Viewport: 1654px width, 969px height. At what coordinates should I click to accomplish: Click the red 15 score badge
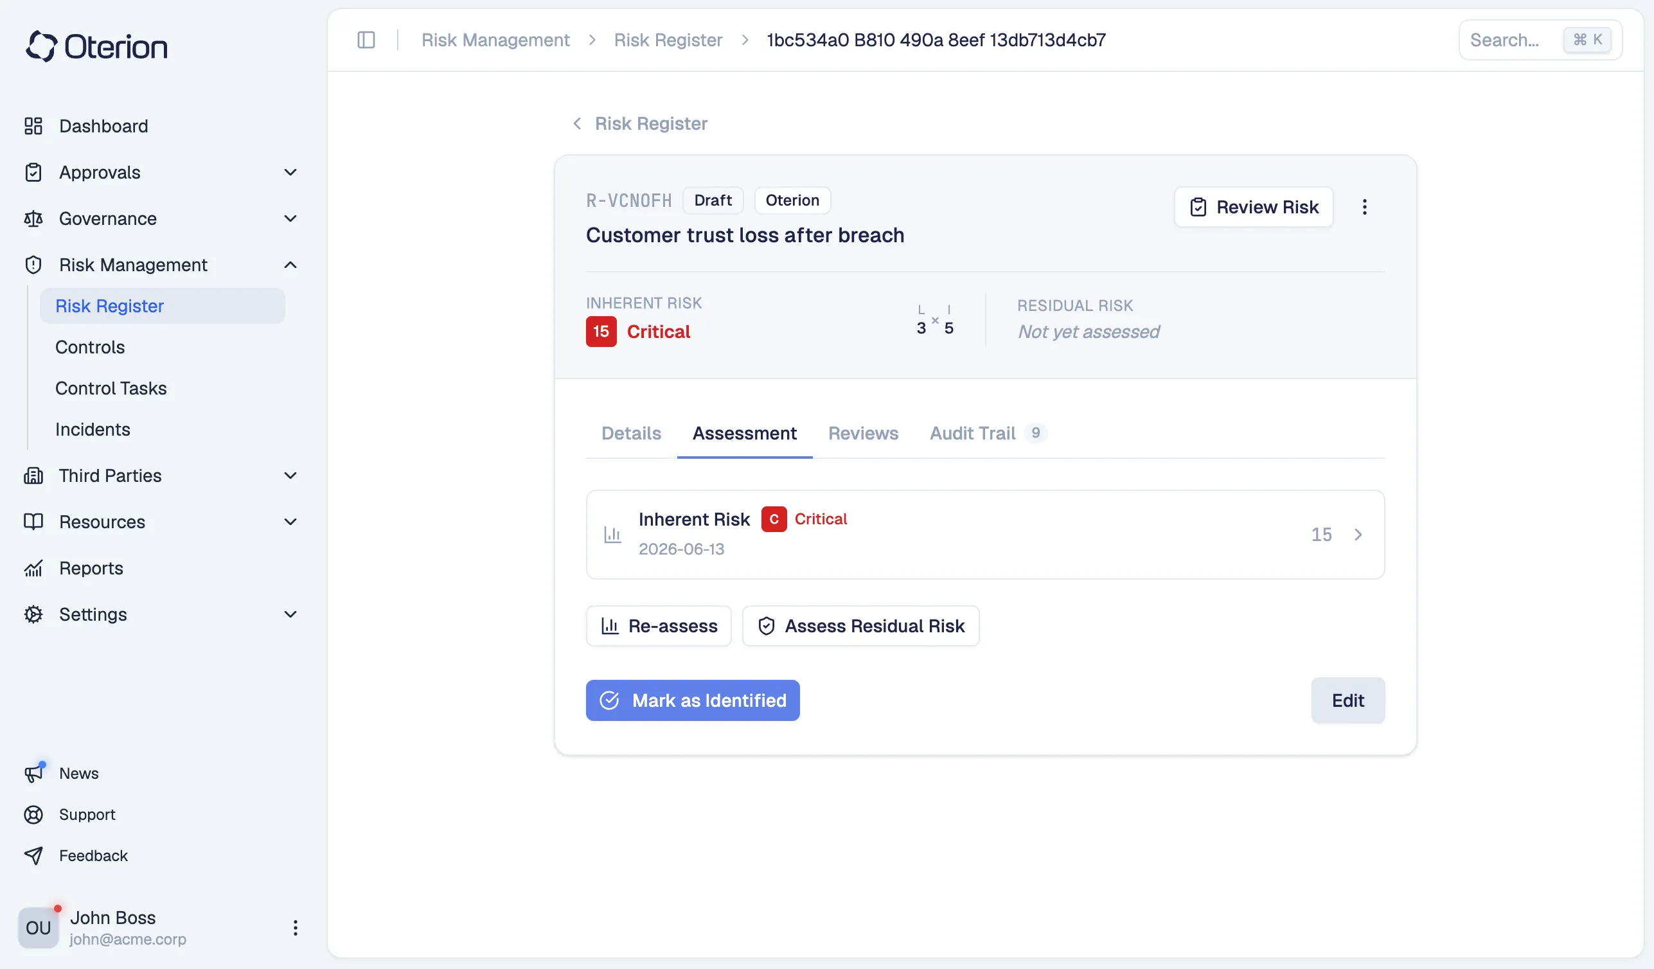[x=601, y=332]
